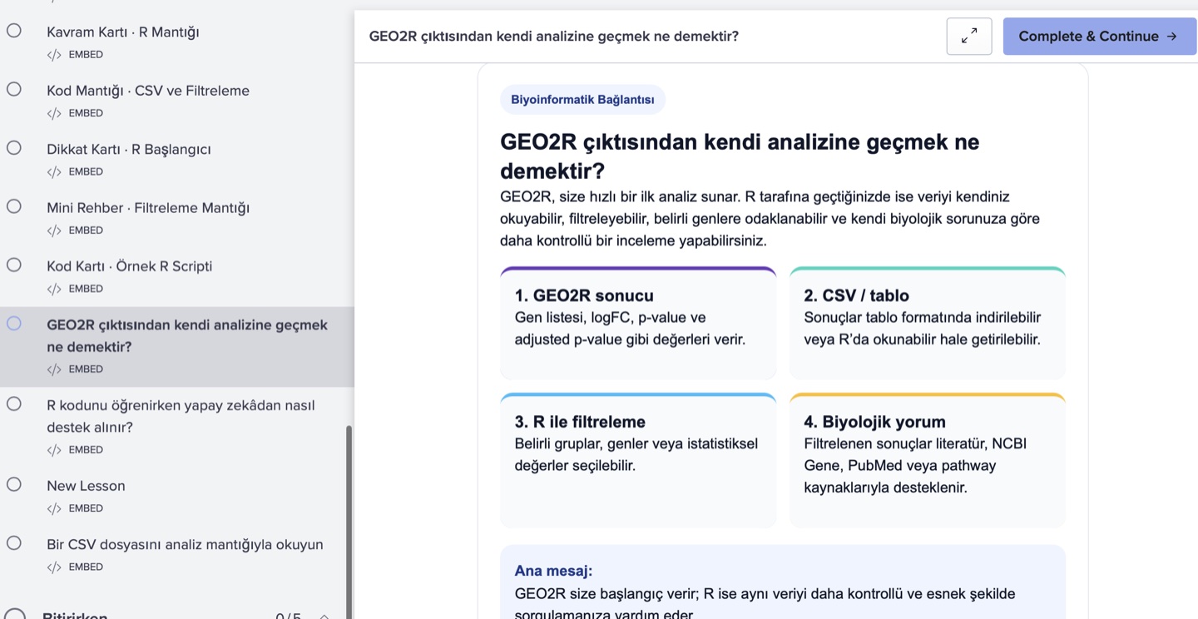Click embed code icon under 'Kavram Kartı'
1198x619 pixels.
point(54,55)
